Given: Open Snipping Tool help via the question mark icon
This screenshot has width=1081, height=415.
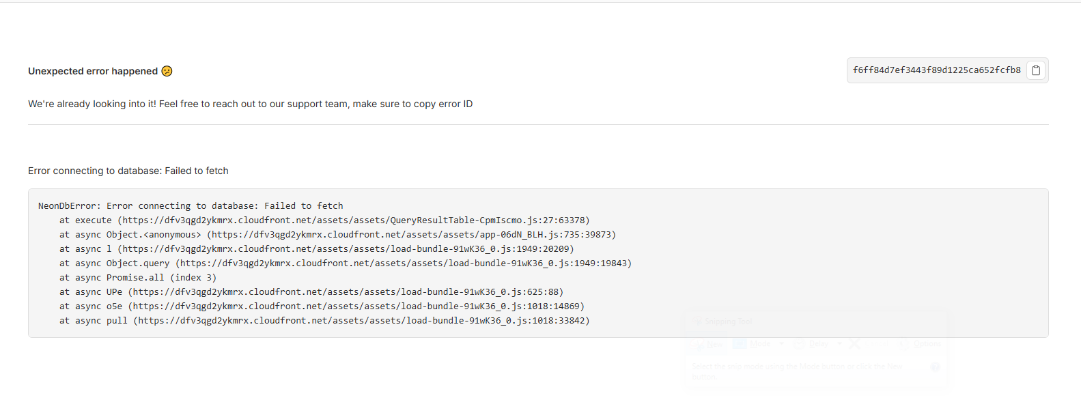Looking at the screenshot, I should (936, 367).
